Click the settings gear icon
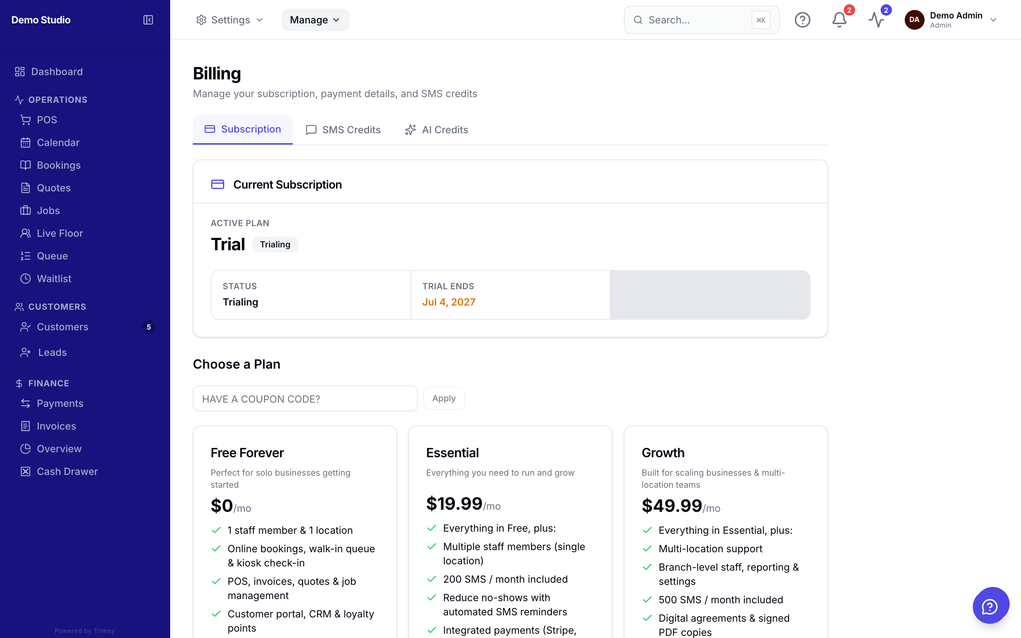 201,20
